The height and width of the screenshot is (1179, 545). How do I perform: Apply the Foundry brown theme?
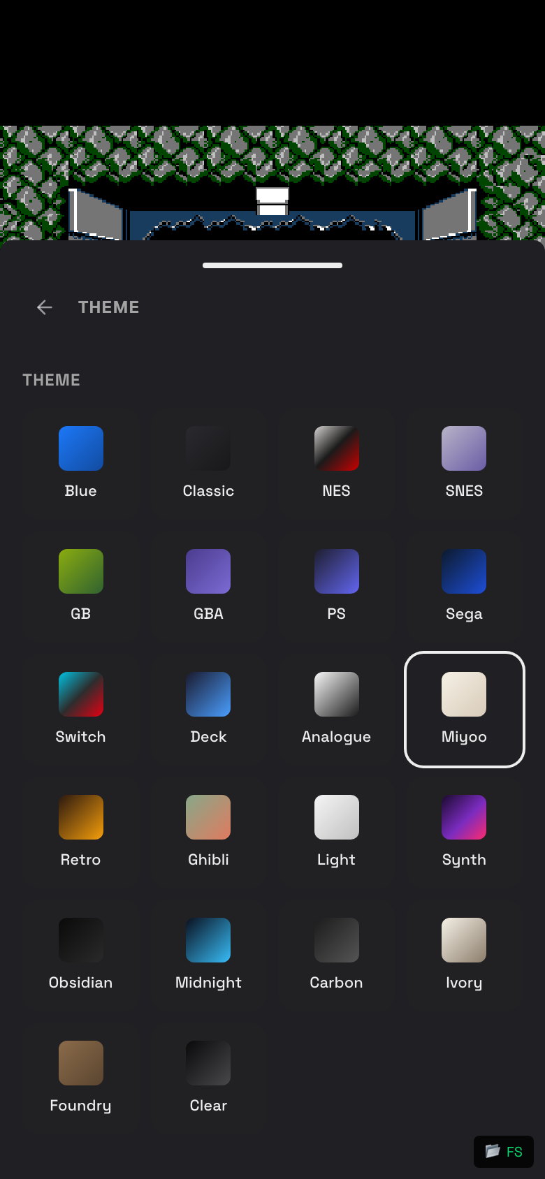[x=81, y=1078]
